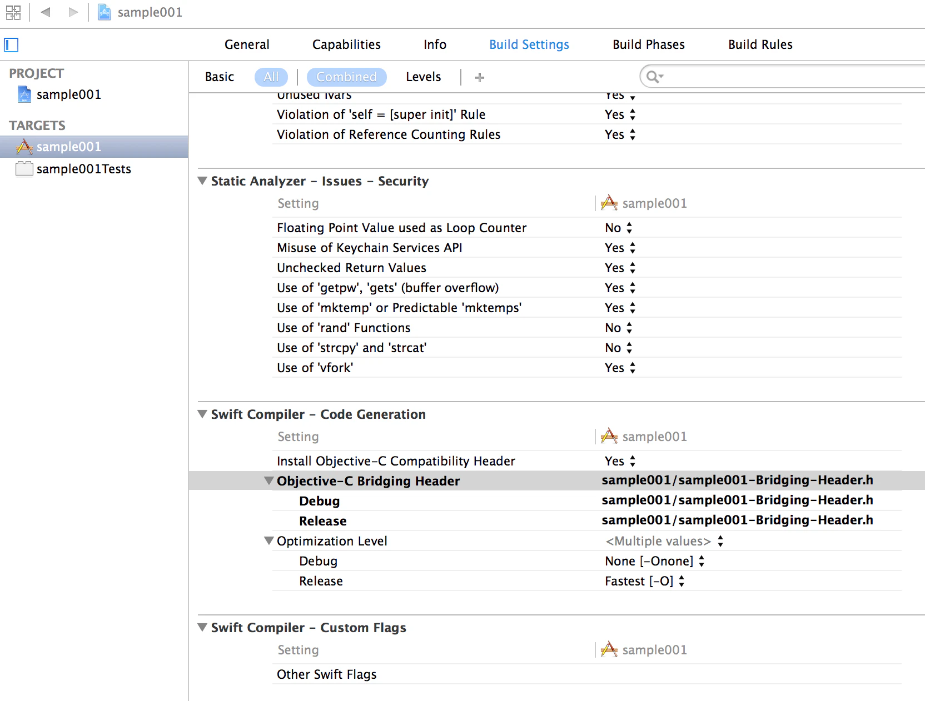Show Basic build settings
This screenshot has height=701, width=925.
[220, 77]
